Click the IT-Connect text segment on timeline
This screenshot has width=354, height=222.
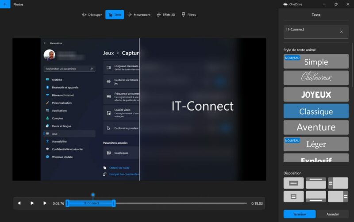point(91,203)
